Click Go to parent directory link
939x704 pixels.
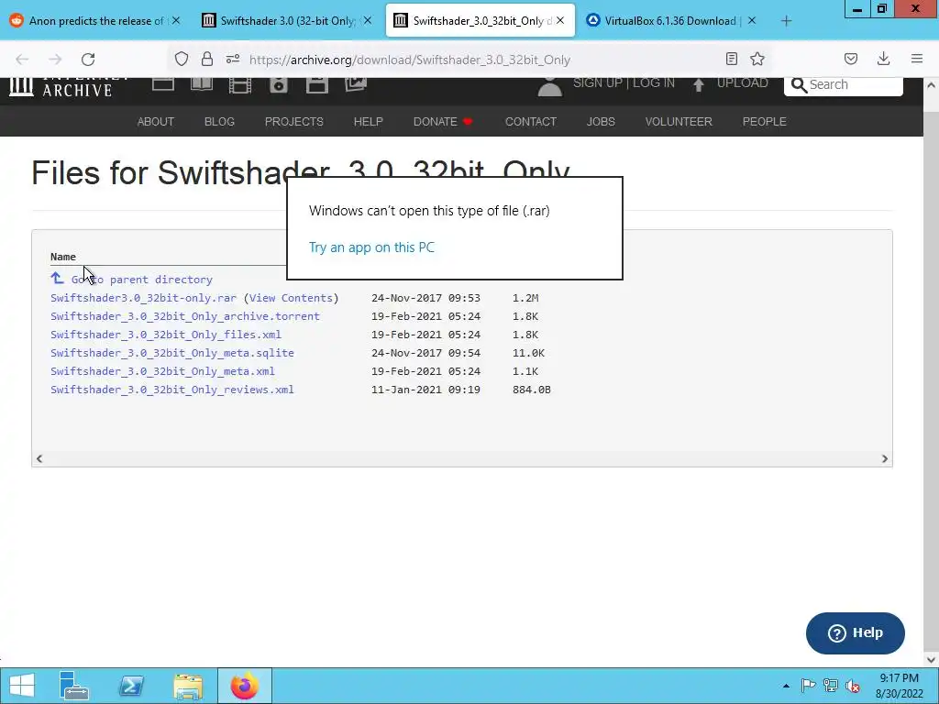[x=141, y=280]
